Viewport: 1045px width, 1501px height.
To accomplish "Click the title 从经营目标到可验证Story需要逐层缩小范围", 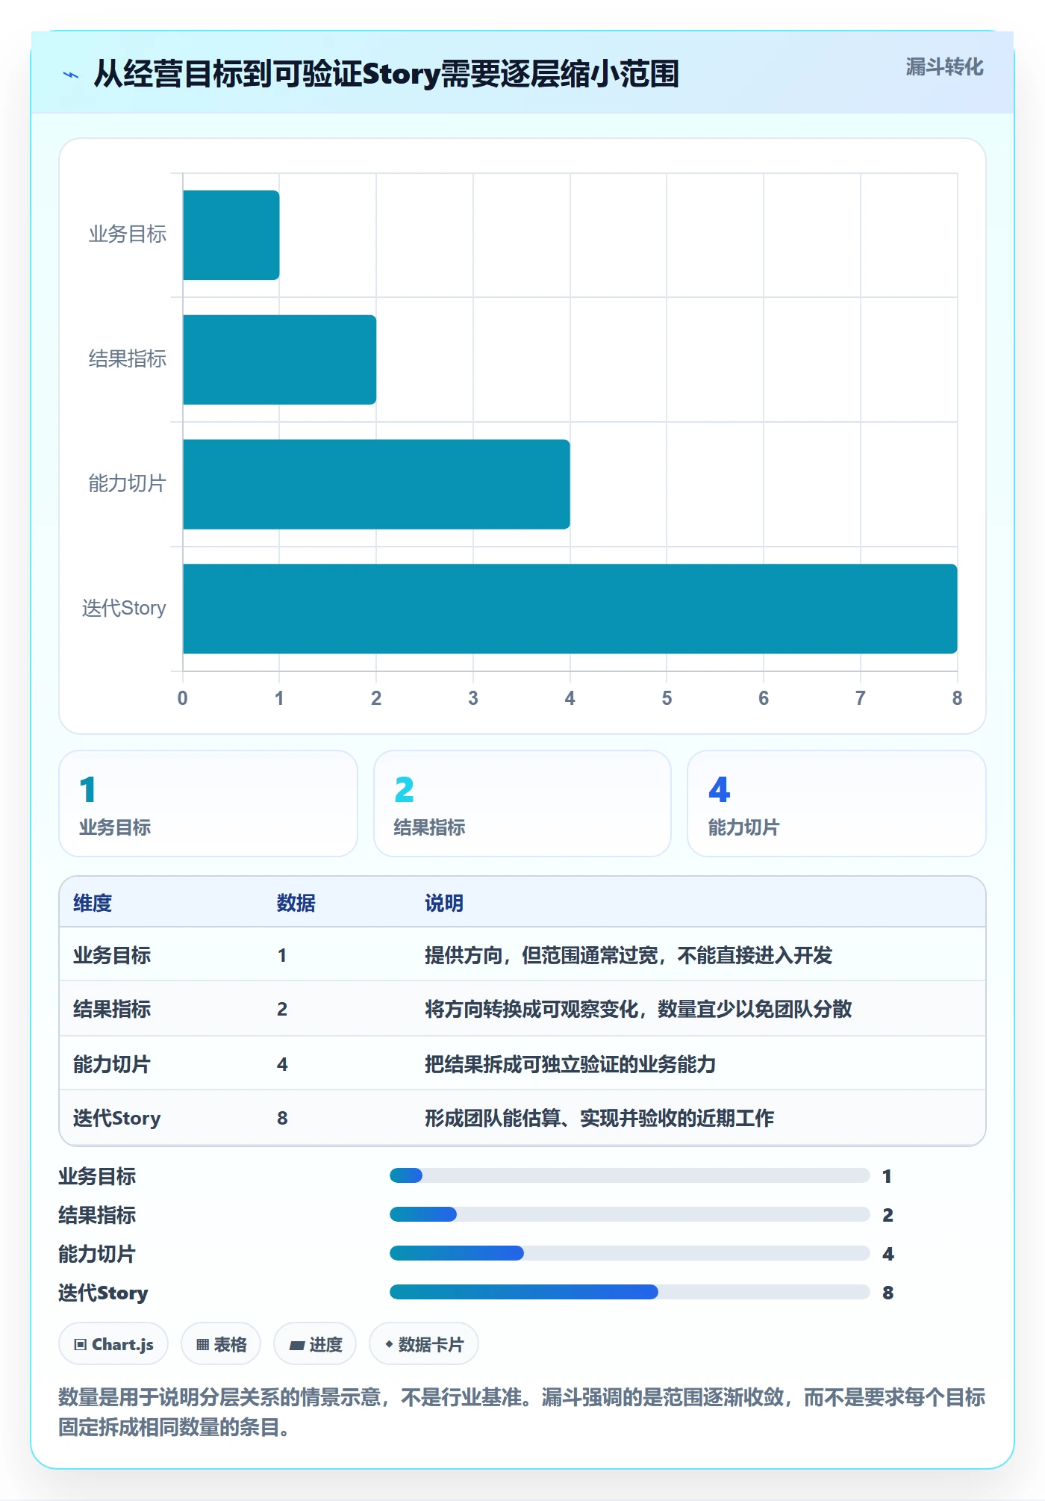I will pos(387,74).
